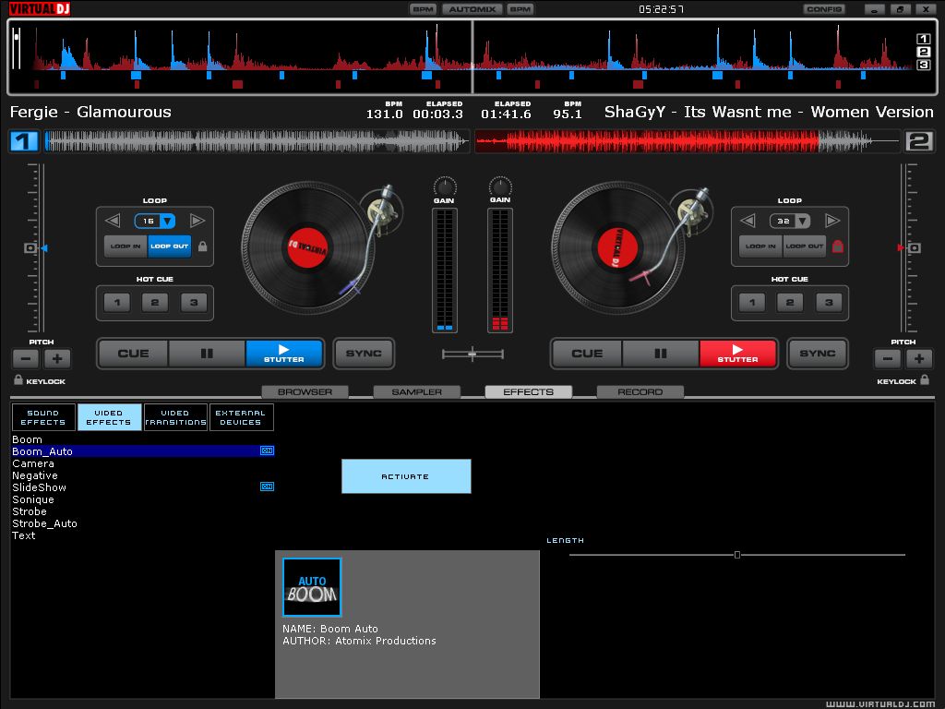Image resolution: width=945 pixels, height=709 pixels.
Task: Select External Devices category
Action: 241,417
